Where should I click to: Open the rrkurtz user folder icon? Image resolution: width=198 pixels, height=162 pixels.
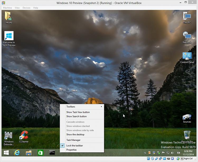9,17
